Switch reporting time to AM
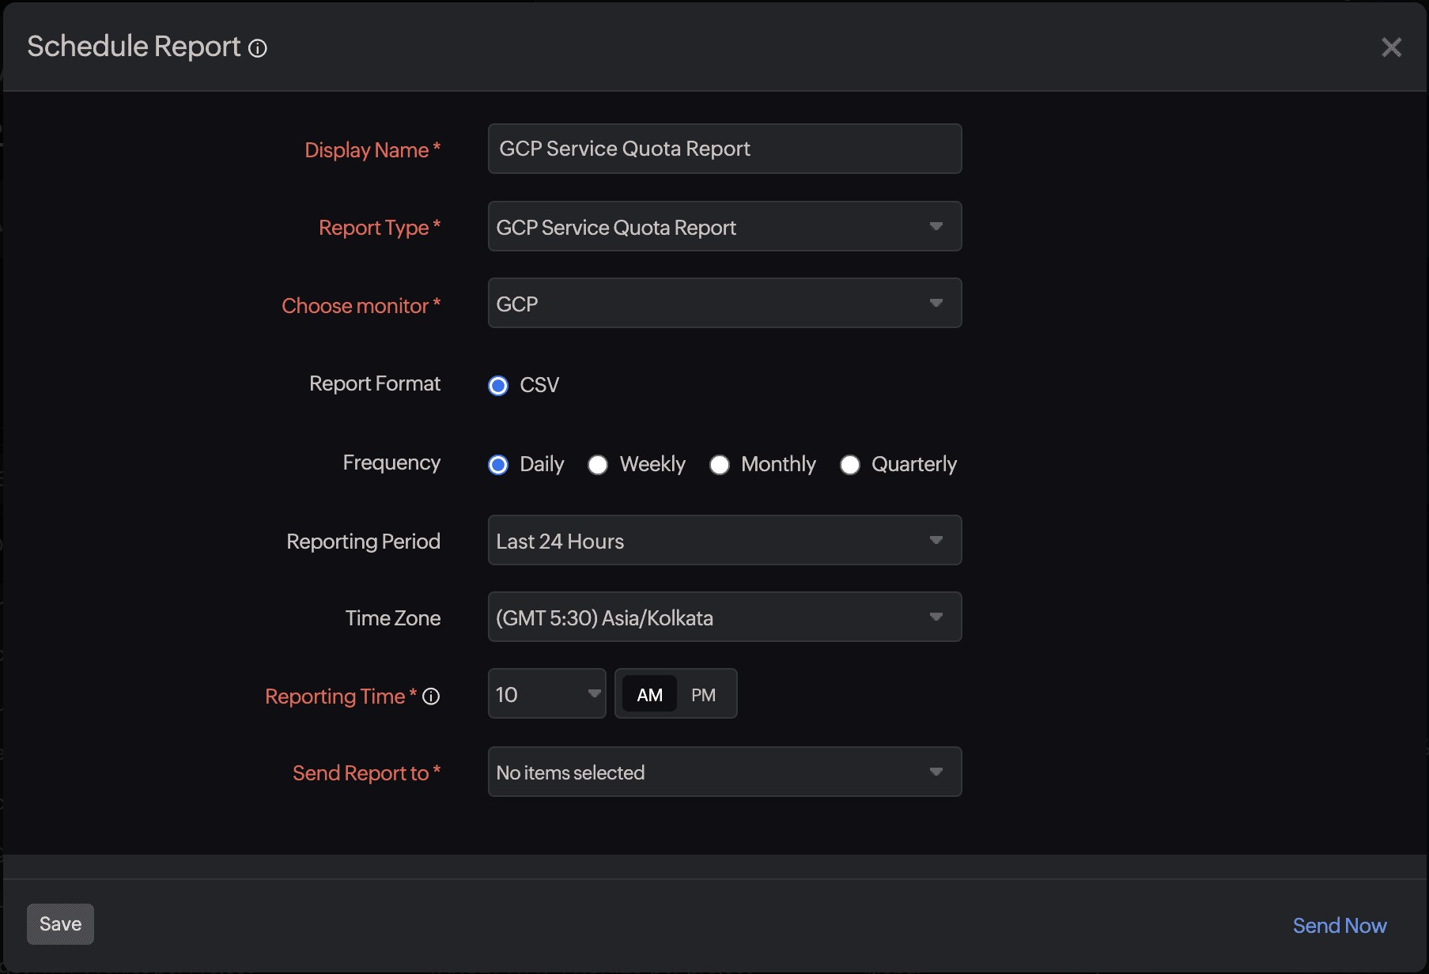Screen dimensions: 1429x974 [649, 695]
